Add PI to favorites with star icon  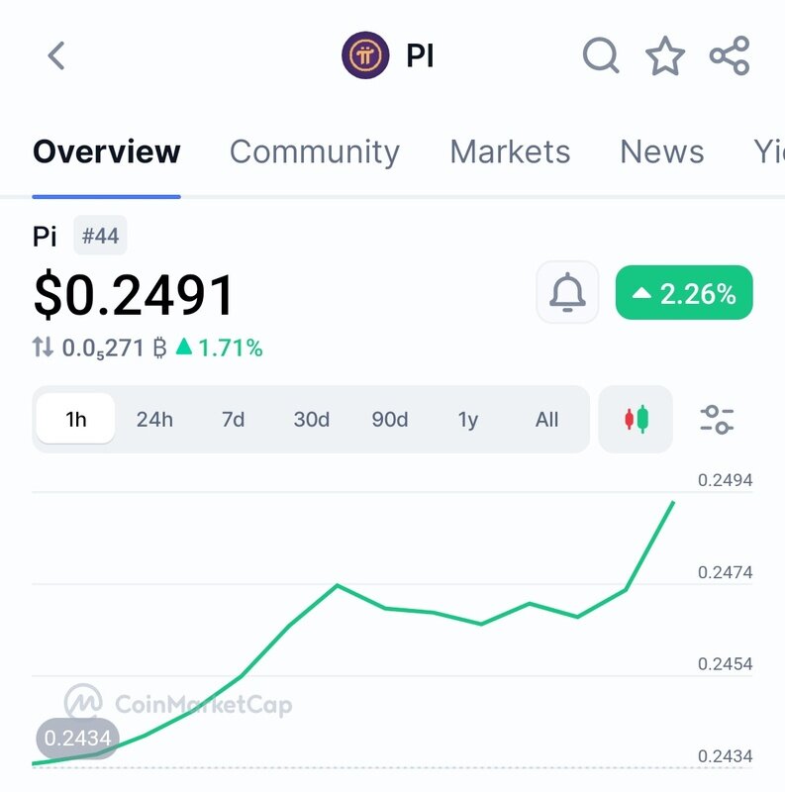[665, 56]
